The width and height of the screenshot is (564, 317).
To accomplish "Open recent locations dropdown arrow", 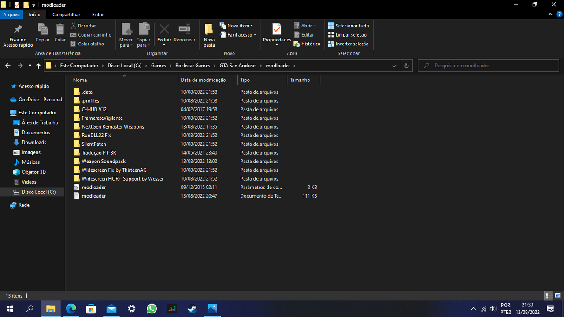I will pos(30,66).
